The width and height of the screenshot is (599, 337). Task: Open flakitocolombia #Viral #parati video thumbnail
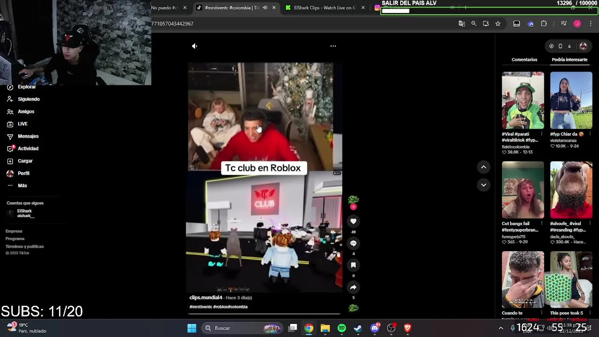(x=523, y=100)
